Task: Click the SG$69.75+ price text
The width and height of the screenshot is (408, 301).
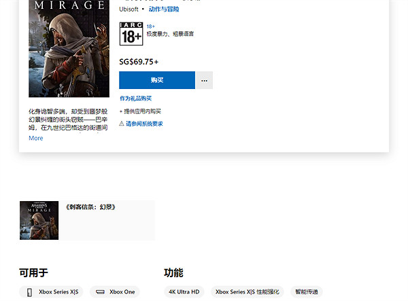Action: tap(139, 61)
